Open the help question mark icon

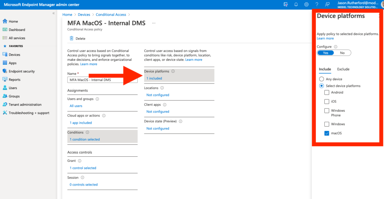(x=316, y=4)
